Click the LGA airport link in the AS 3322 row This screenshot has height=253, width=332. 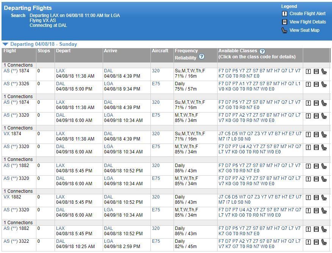[x=108, y=241]
